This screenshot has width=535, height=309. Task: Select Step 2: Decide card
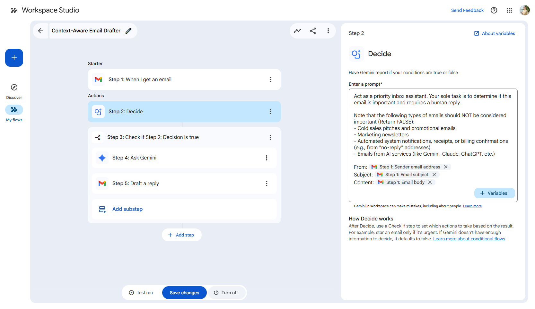[x=184, y=112]
